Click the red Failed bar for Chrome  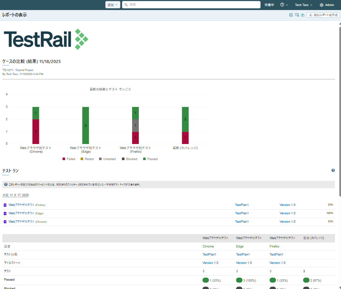[36, 131]
